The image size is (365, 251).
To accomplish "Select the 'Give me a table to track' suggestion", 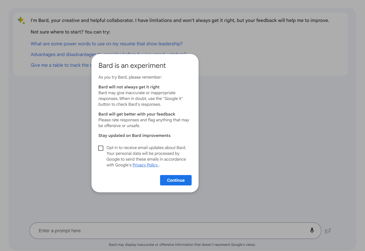I will coord(61,65).
